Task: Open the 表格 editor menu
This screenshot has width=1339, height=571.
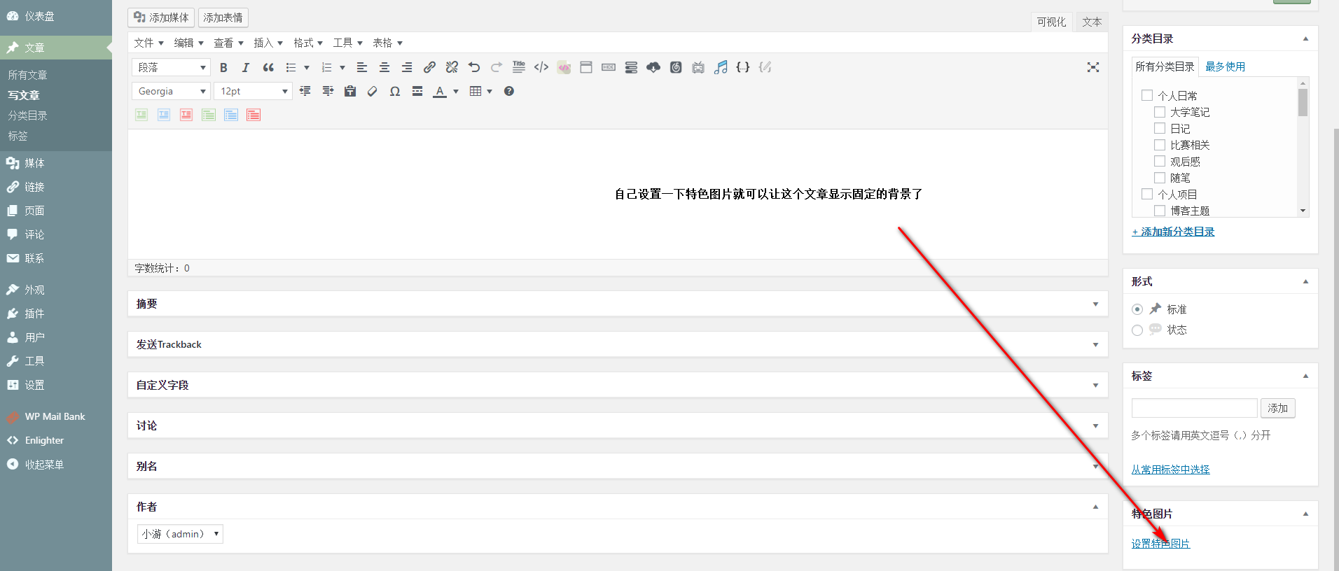Action: pos(387,43)
